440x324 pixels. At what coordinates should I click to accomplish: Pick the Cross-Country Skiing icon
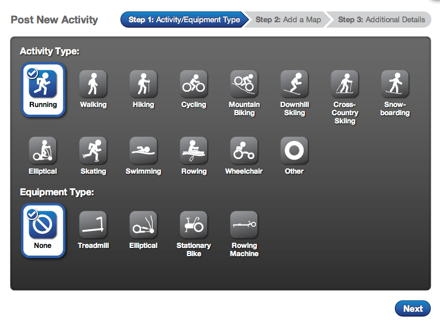(345, 84)
